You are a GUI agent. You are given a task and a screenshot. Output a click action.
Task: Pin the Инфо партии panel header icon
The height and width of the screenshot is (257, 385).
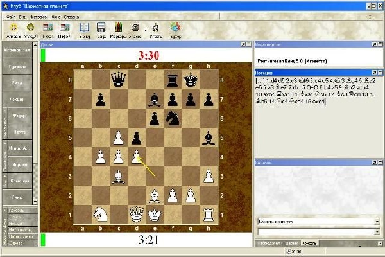tap(375, 44)
